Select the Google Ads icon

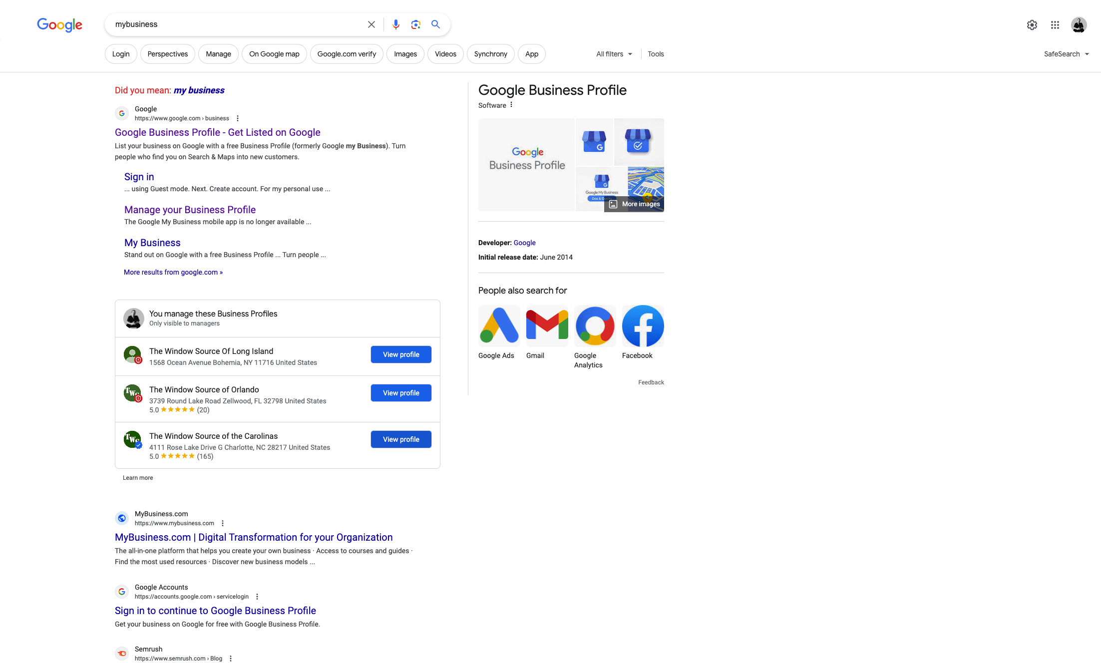click(499, 326)
